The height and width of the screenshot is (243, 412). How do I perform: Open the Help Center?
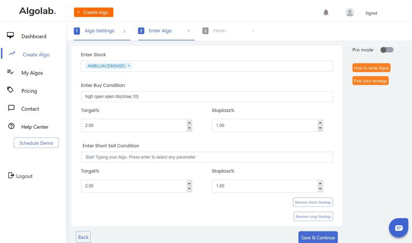35,127
